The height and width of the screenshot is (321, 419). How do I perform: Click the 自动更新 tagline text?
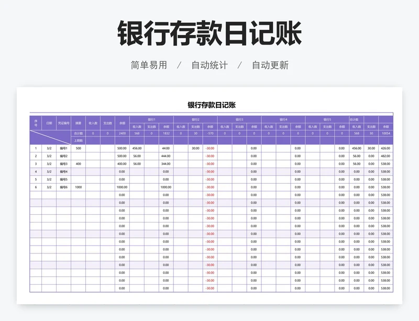click(270, 65)
